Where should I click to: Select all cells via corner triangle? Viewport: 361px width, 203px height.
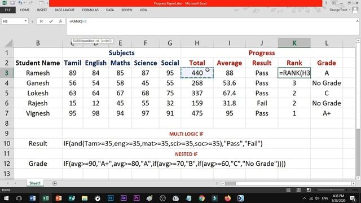(9, 43)
